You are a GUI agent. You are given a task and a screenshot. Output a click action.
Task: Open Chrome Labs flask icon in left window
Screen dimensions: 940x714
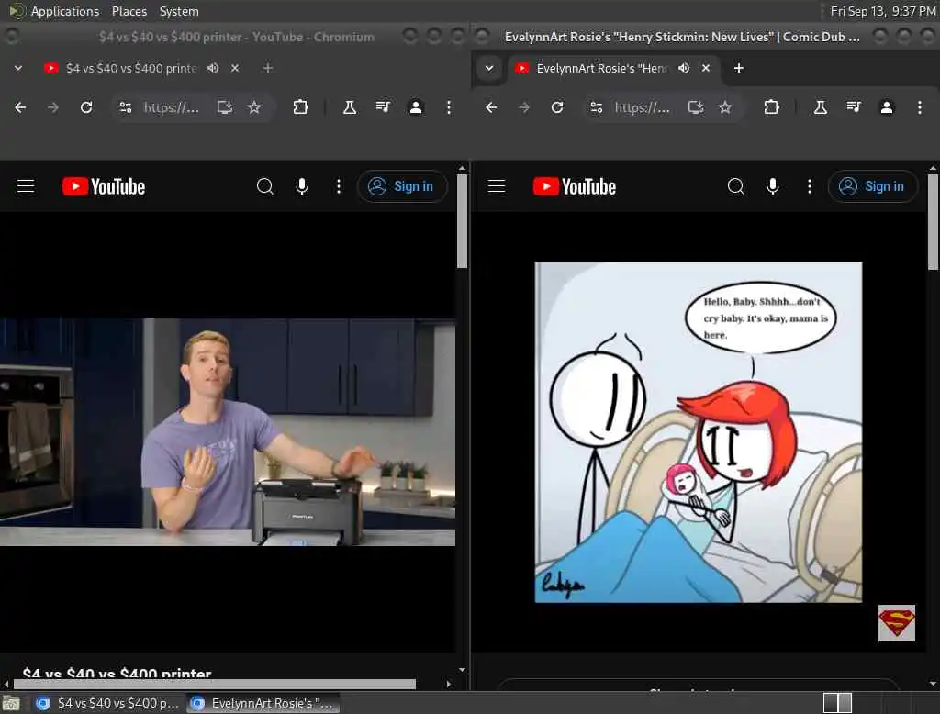(x=349, y=107)
